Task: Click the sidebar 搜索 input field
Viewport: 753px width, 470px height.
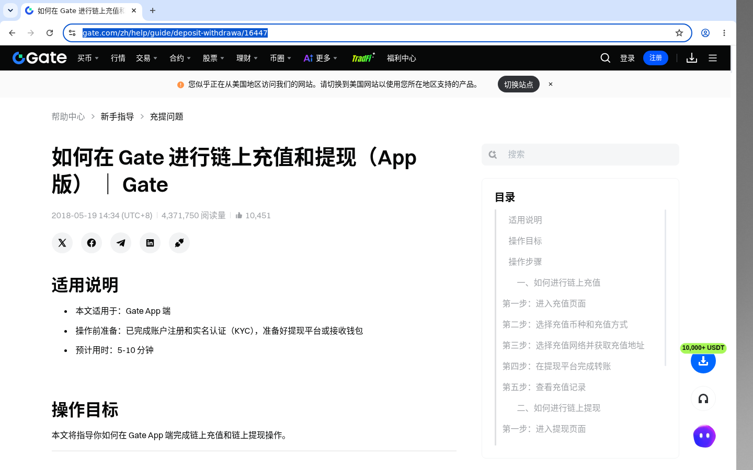Action: click(x=580, y=155)
